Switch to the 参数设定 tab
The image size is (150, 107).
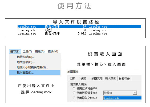[124, 79]
